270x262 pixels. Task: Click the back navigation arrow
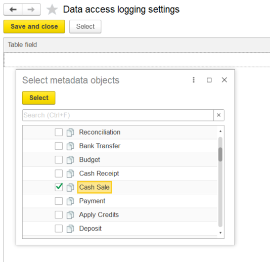pos(13,10)
